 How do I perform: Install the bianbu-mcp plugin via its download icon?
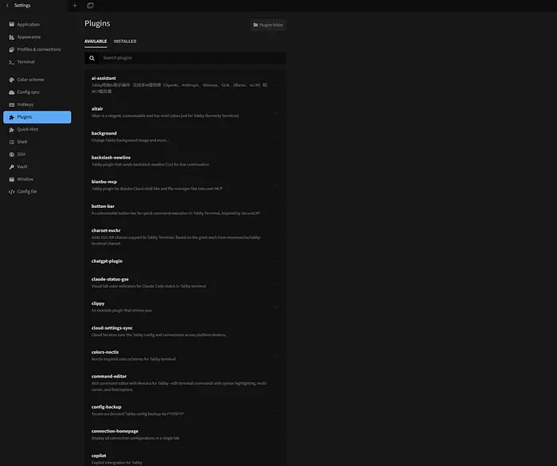(x=275, y=186)
